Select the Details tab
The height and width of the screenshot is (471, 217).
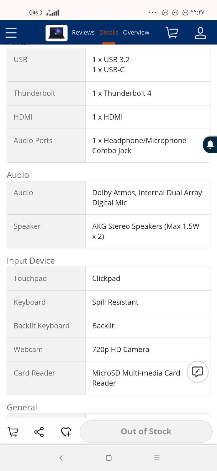click(109, 32)
